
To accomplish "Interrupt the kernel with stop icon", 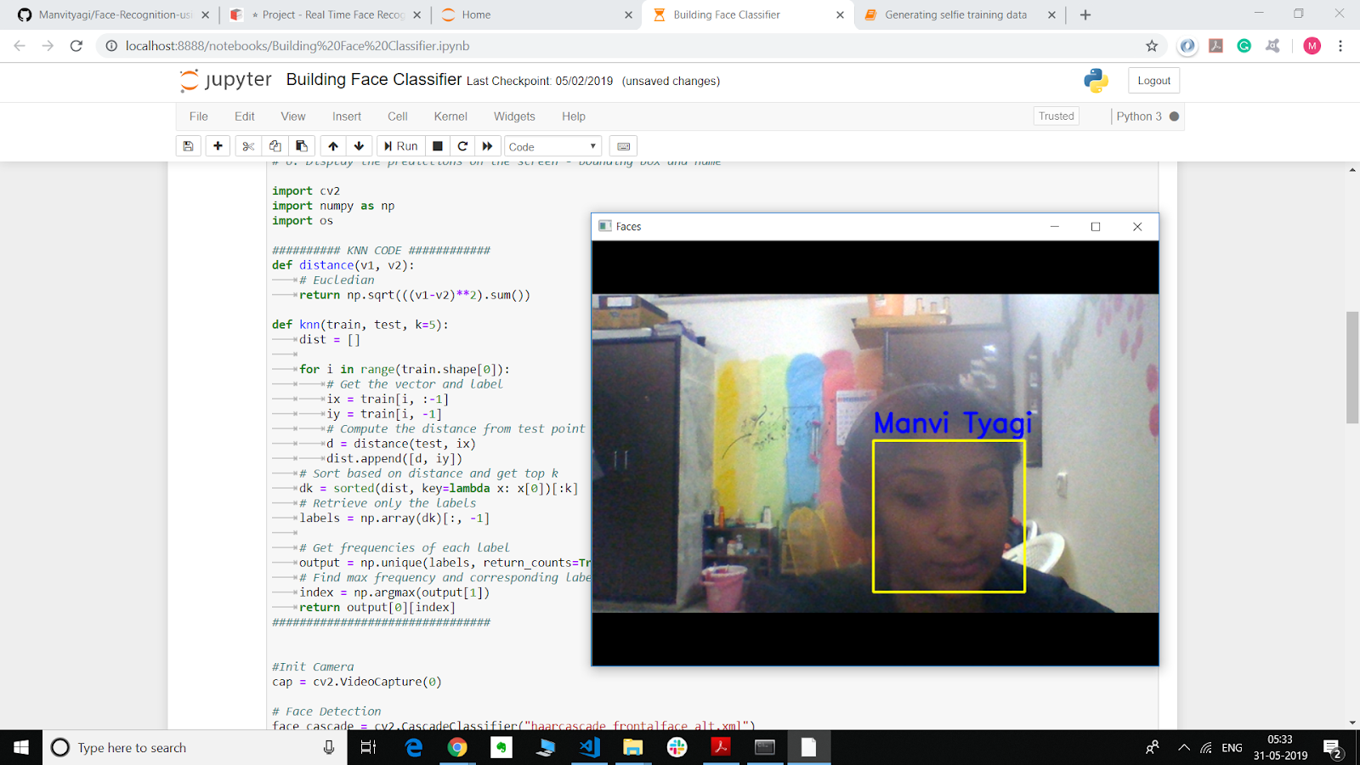I will pyautogui.click(x=437, y=145).
